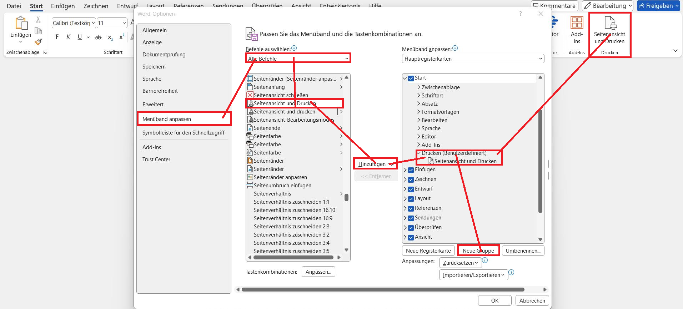Toggle the Überprüfen tab checkbox
The image size is (683, 309).
(411, 228)
